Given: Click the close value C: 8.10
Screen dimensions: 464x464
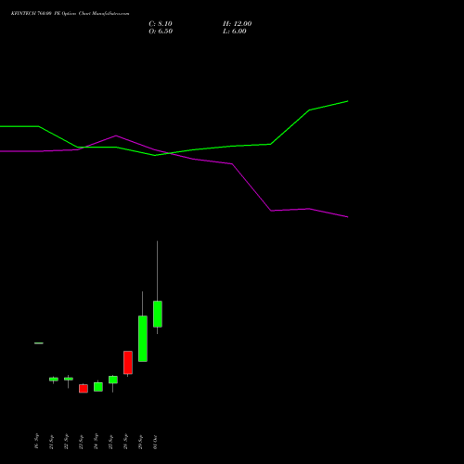Looking at the screenshot, I should [161, 24].
